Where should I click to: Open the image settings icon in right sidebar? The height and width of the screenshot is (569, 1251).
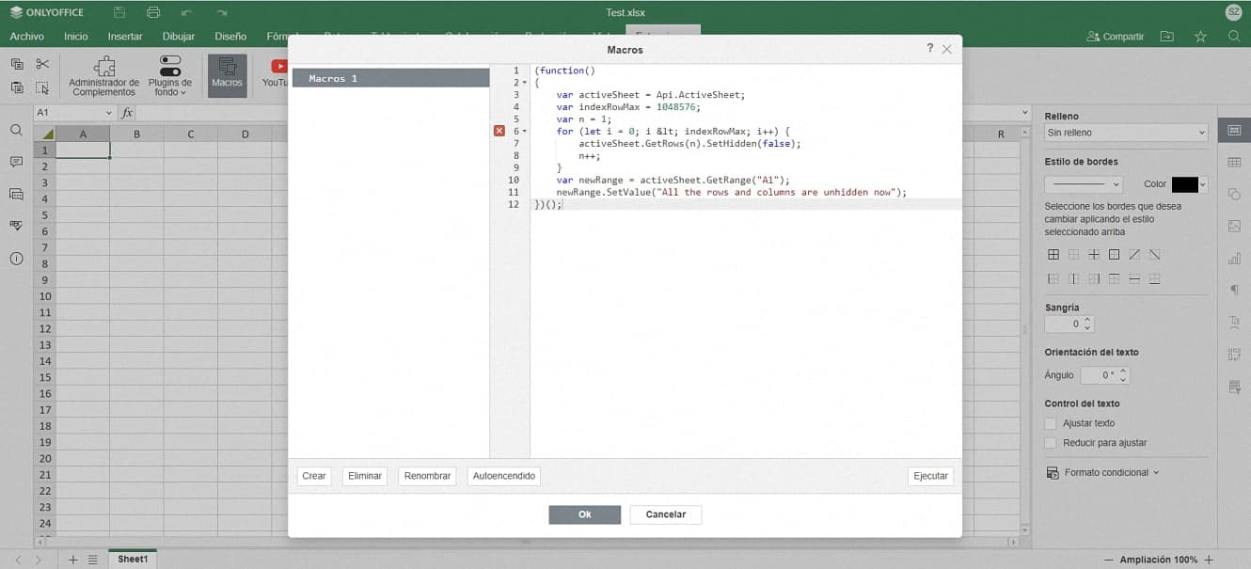(1234, 226)
